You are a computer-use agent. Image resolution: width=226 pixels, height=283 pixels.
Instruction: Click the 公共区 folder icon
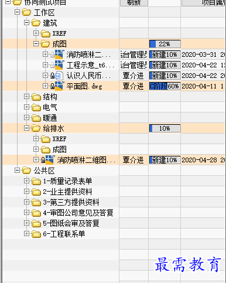pyautogui.click(x=26, y=171)
